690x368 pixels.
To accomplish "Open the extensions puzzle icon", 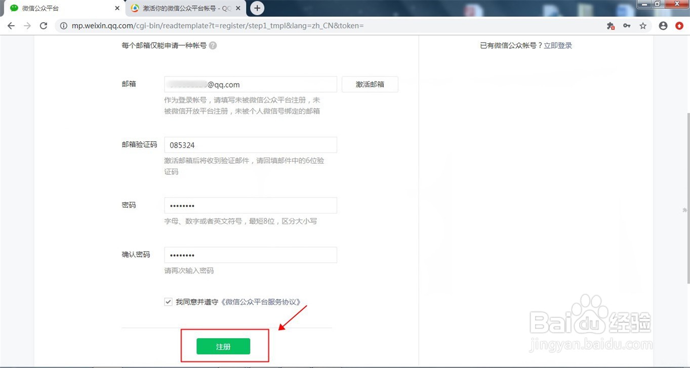I will click(611, 26).
